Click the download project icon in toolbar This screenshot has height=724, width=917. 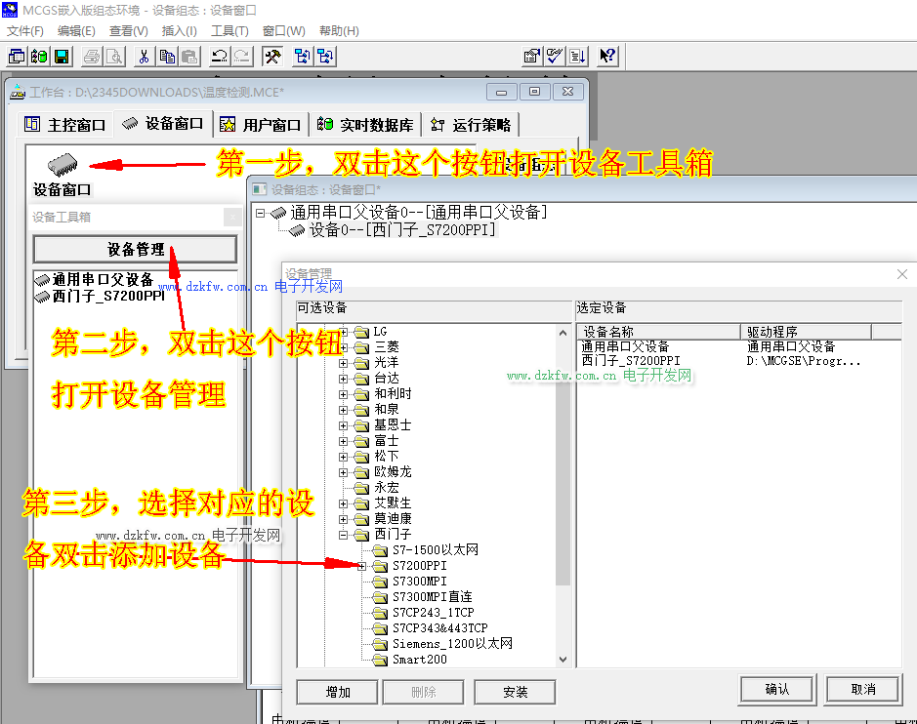(577, 57)
